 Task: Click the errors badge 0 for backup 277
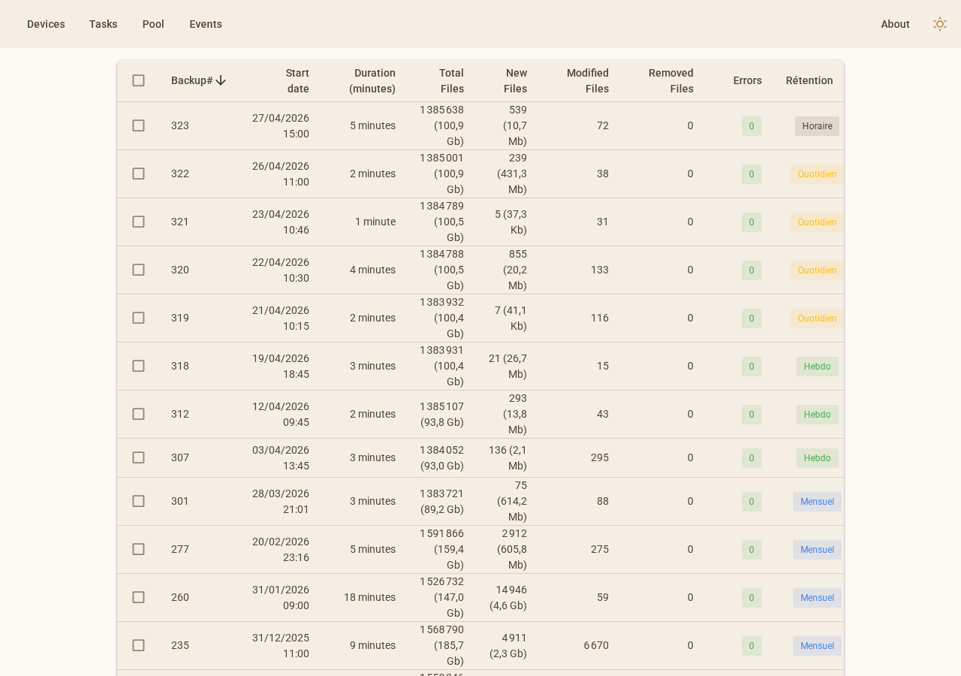click(x=752, y=550)
